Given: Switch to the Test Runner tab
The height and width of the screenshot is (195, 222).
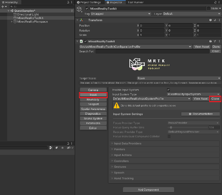Looking at the screenshot, I should [x=135, y=3].
